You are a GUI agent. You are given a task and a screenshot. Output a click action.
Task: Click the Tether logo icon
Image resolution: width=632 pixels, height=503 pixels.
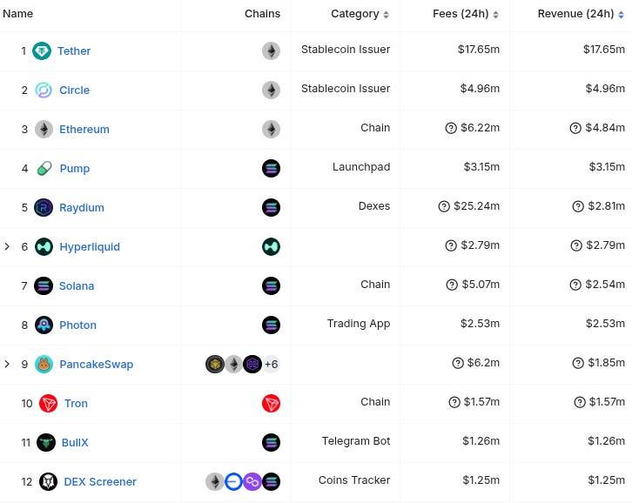pos(42,50)
